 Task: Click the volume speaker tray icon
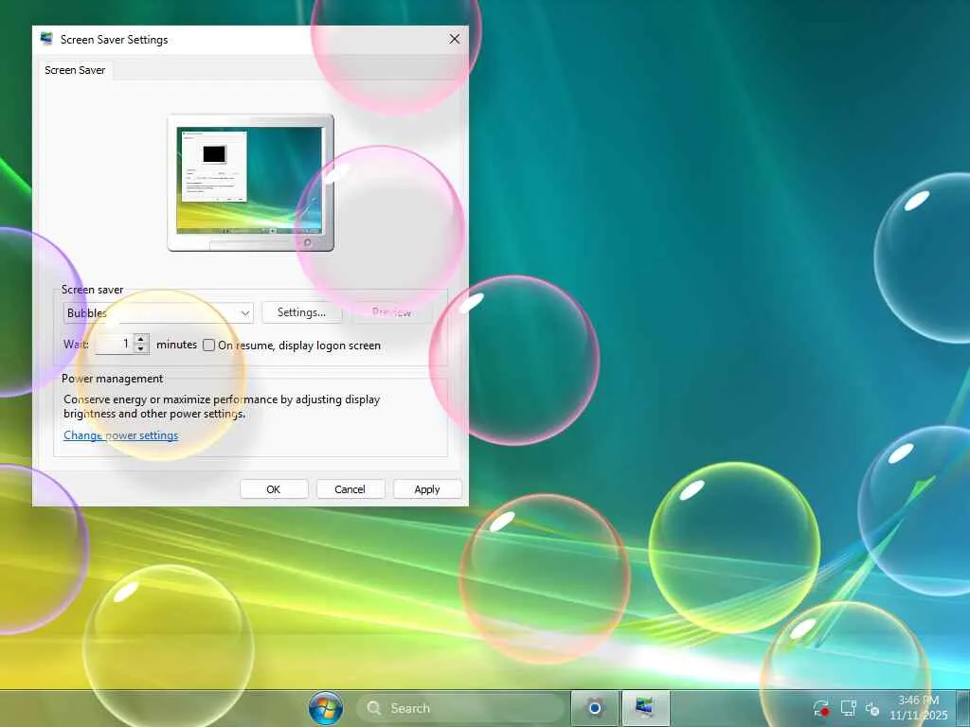(872, 708)
